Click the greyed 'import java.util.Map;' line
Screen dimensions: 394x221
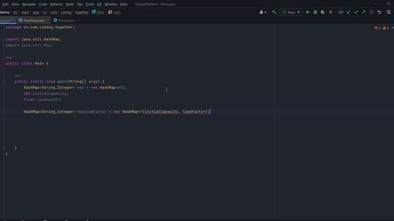tap(29, 45)
